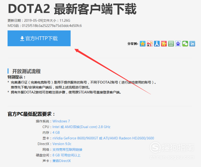Share to Baidu paw icon

pyautogui.click(x=178, y=44)
